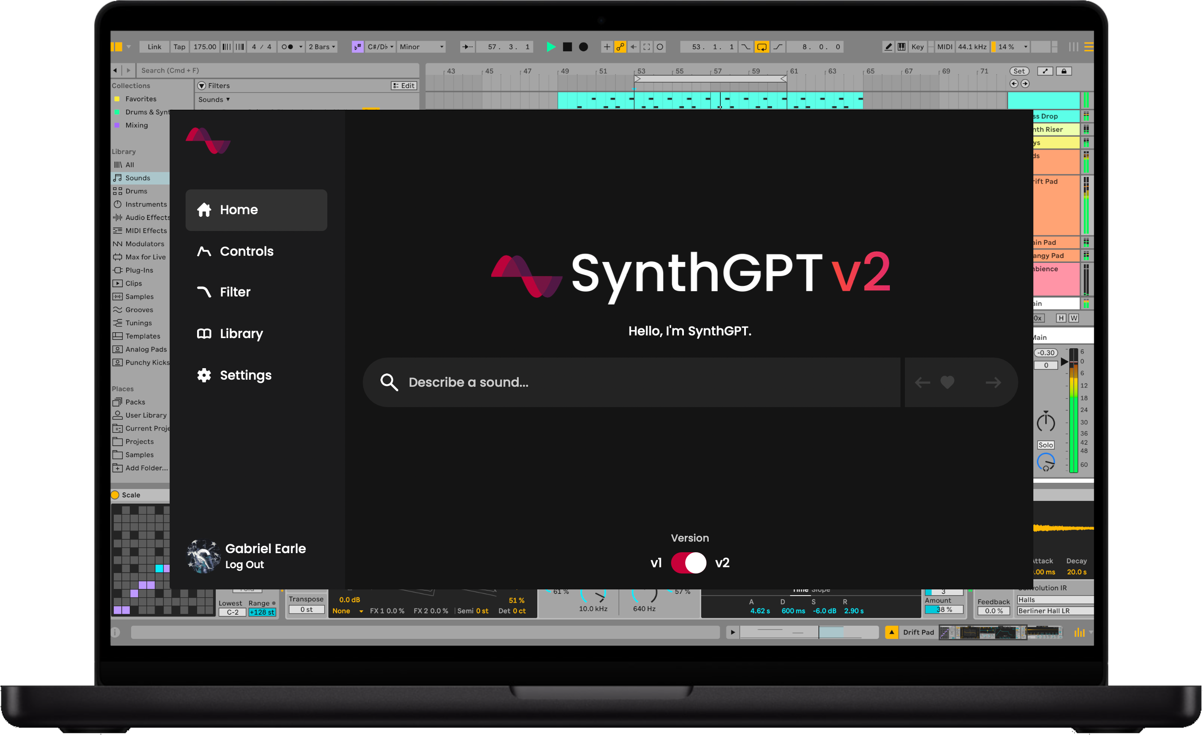Click the 175.00 tempo field

point(205,47)
